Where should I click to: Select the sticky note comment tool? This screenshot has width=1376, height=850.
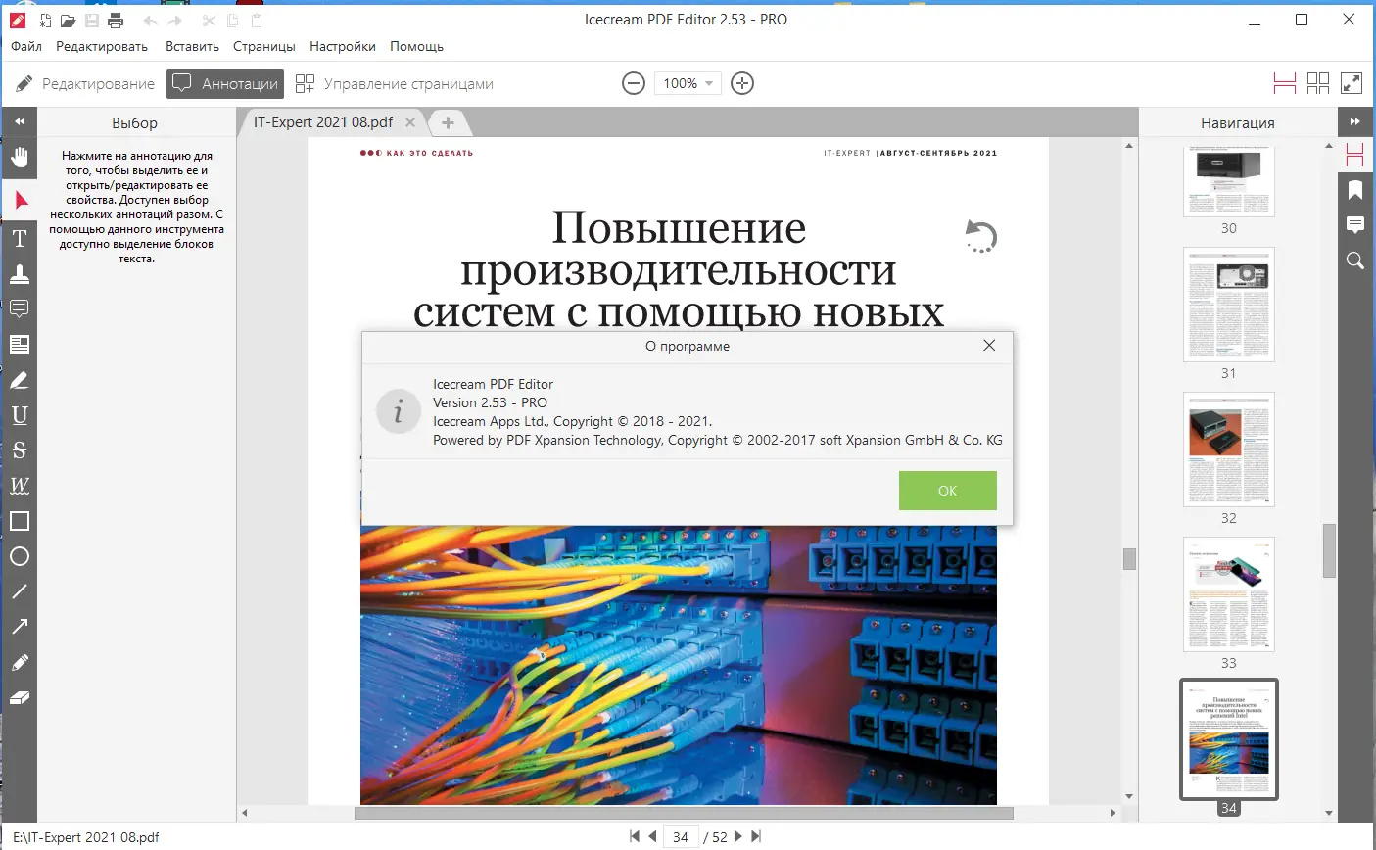click(20, 309)
